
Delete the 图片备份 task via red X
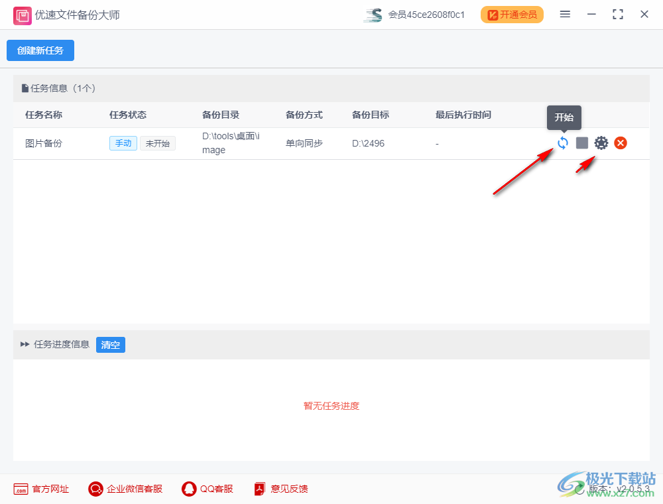(620, 143)
